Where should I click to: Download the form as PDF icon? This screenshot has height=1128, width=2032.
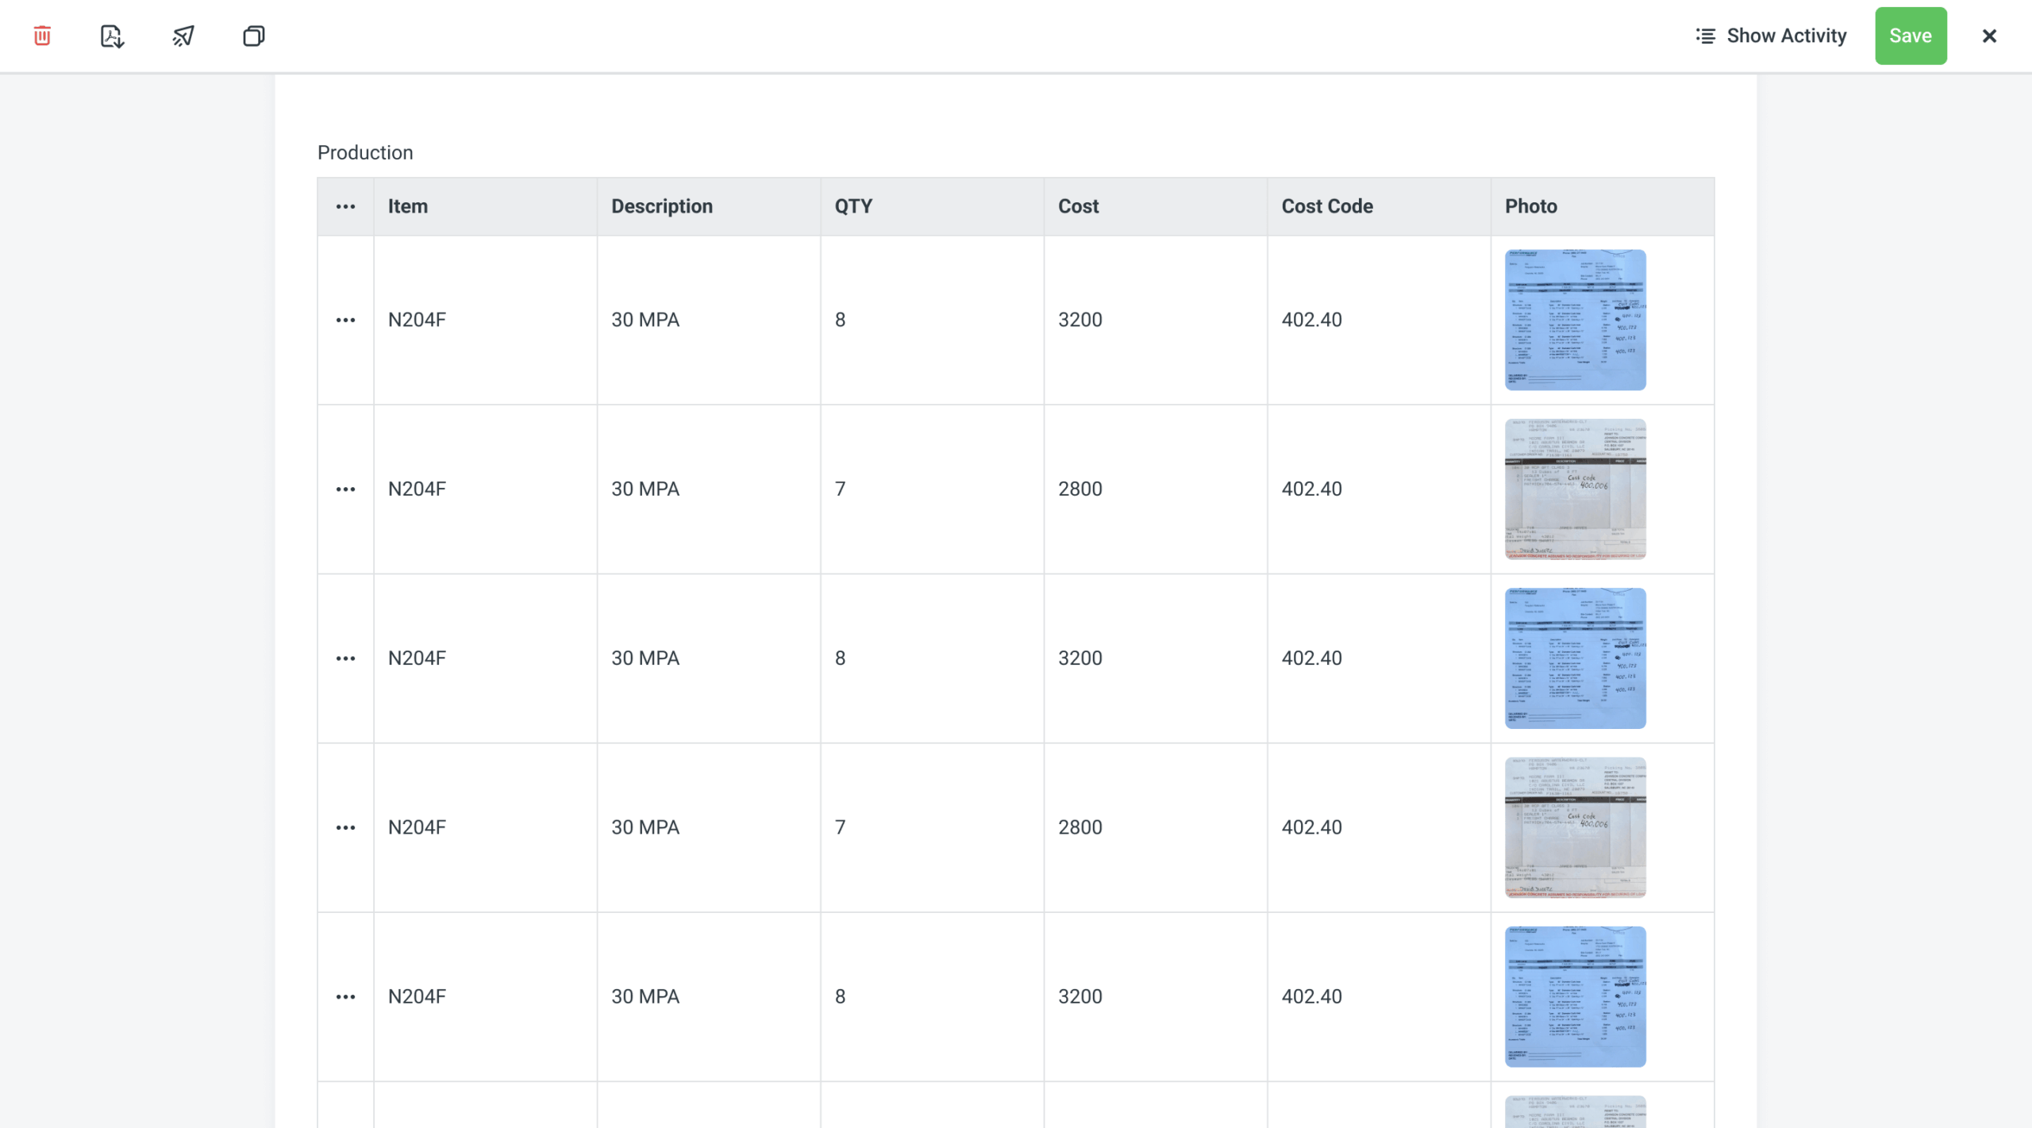(x=112, y=36)
